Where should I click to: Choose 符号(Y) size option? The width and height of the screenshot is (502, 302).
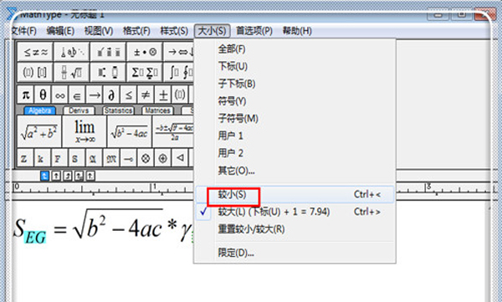click(295, 101)
